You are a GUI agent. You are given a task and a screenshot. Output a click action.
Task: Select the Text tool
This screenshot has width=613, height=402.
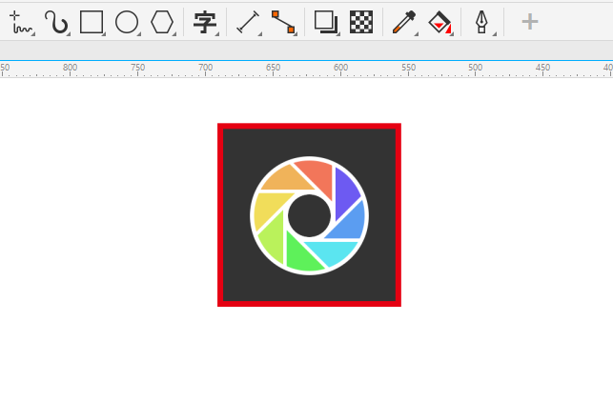[205, 22]
